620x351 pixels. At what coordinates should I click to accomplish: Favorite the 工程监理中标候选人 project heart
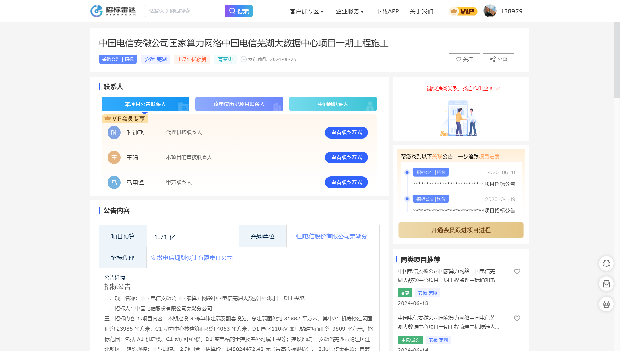pyautogui.click(x=517, y=318)
